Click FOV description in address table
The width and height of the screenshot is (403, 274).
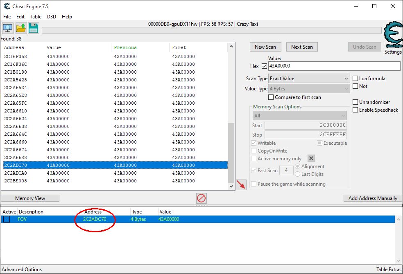(22, 219)
